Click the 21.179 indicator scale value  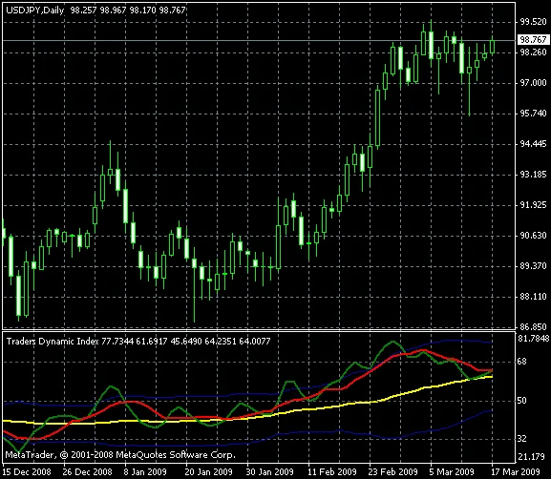[531, 457]
